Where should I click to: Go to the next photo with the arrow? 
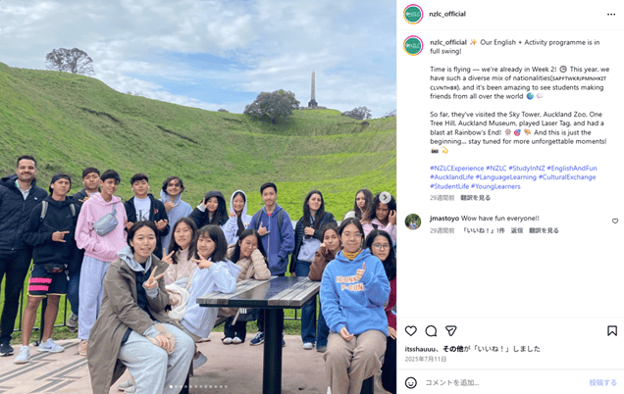point(385,197)
